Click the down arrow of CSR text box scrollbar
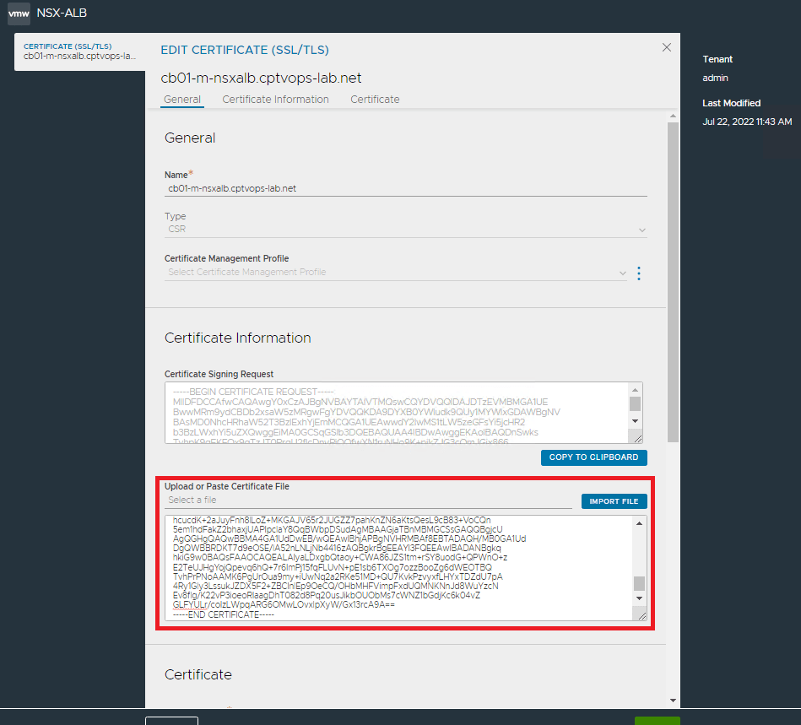Image resolution: width=801 pixels, height=725 pixels. (x=636, y=419)
